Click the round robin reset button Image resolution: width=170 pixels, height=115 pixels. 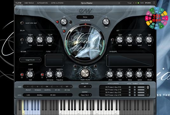point(22,23)
